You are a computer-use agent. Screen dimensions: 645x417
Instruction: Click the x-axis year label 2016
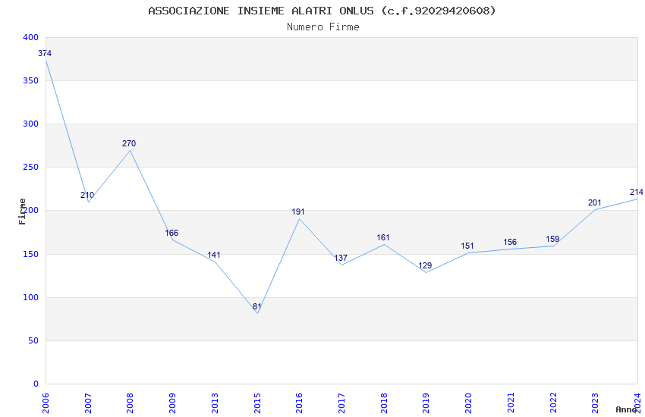pyautogui.click(x=300, y=403)
